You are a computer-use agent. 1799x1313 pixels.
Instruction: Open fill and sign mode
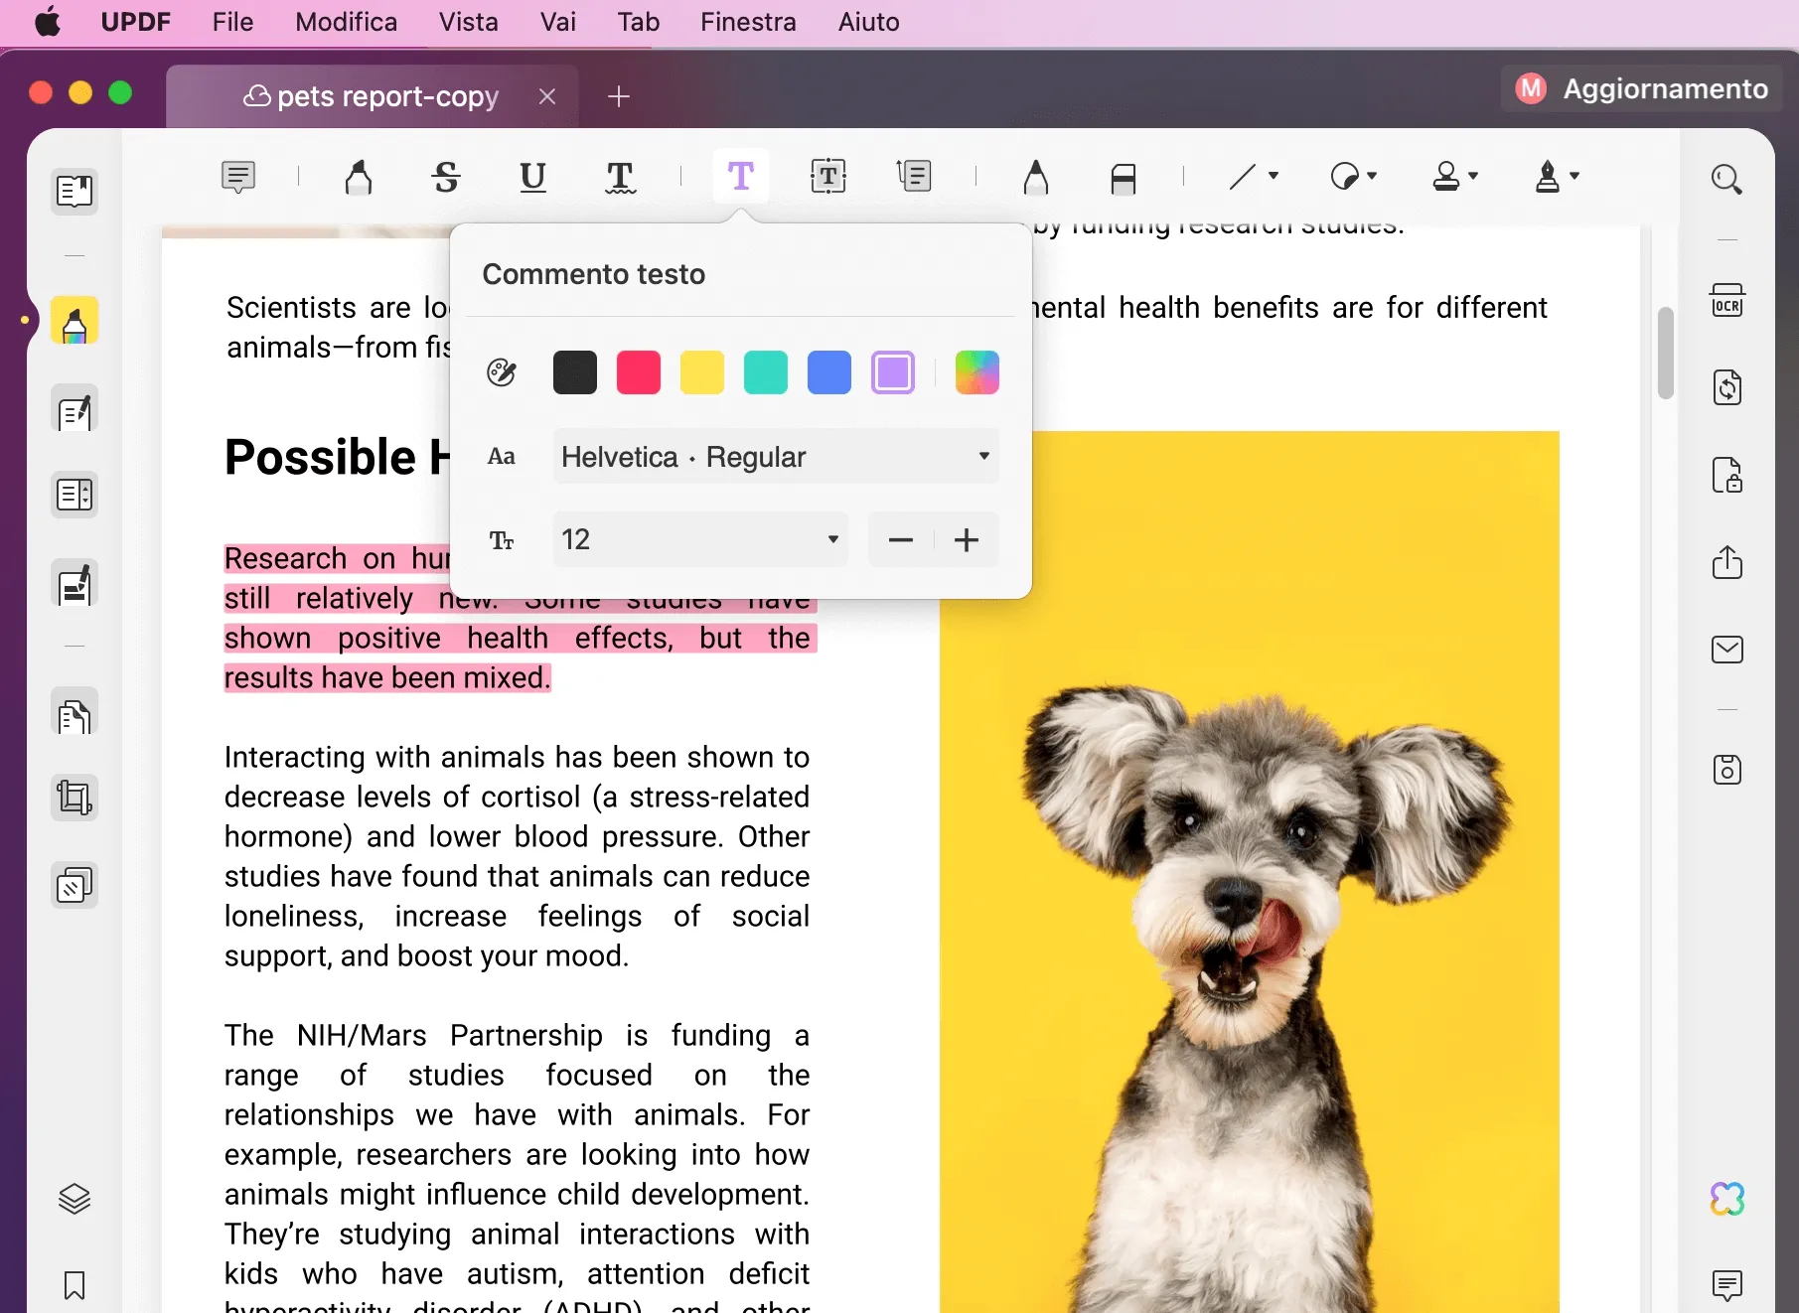click(75, 584)
